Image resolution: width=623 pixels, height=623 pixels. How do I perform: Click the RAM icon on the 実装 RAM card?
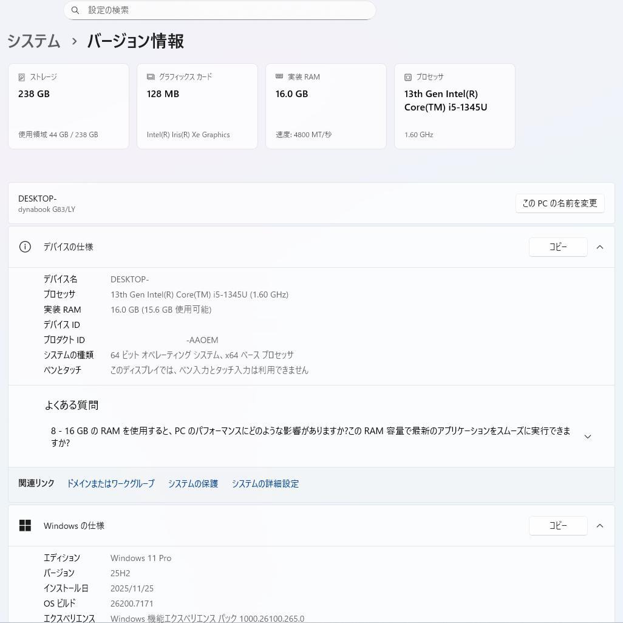pyautogui.click(x=279, y=77)
